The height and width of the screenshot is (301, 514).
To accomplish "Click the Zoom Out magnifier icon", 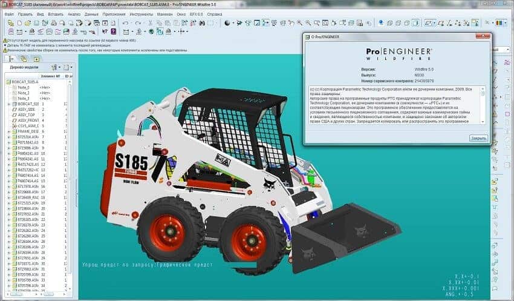I will click(x=308, y=23).
